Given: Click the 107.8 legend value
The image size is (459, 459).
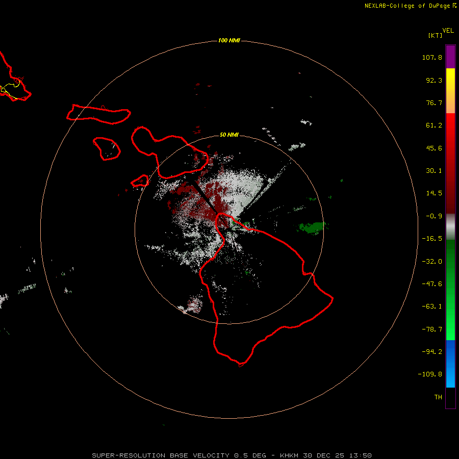Looking at the screenshot, I should point(432,57).
